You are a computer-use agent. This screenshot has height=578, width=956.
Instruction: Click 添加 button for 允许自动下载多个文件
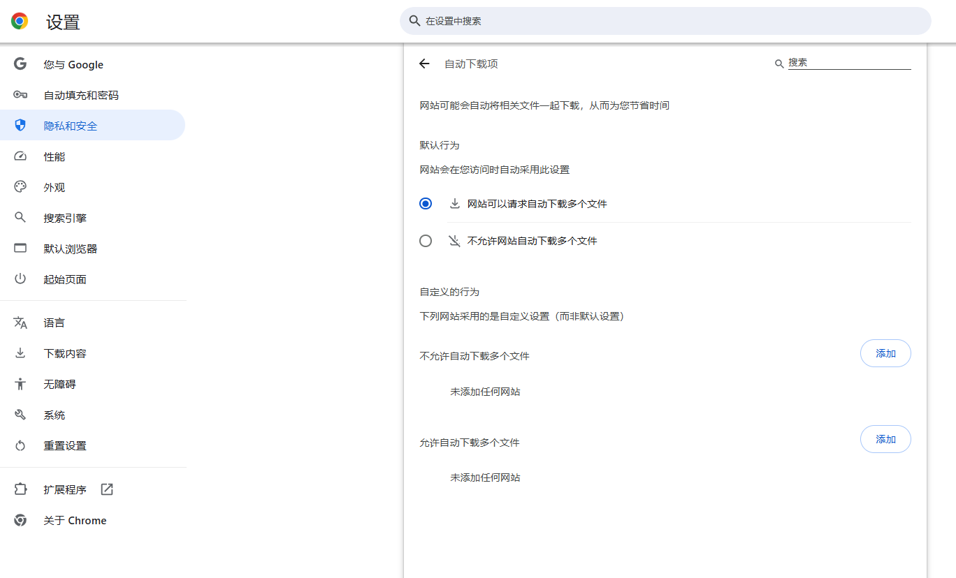885,439
